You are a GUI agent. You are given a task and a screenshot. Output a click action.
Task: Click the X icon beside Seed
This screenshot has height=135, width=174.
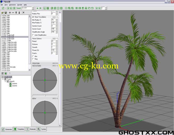[14, 8]
